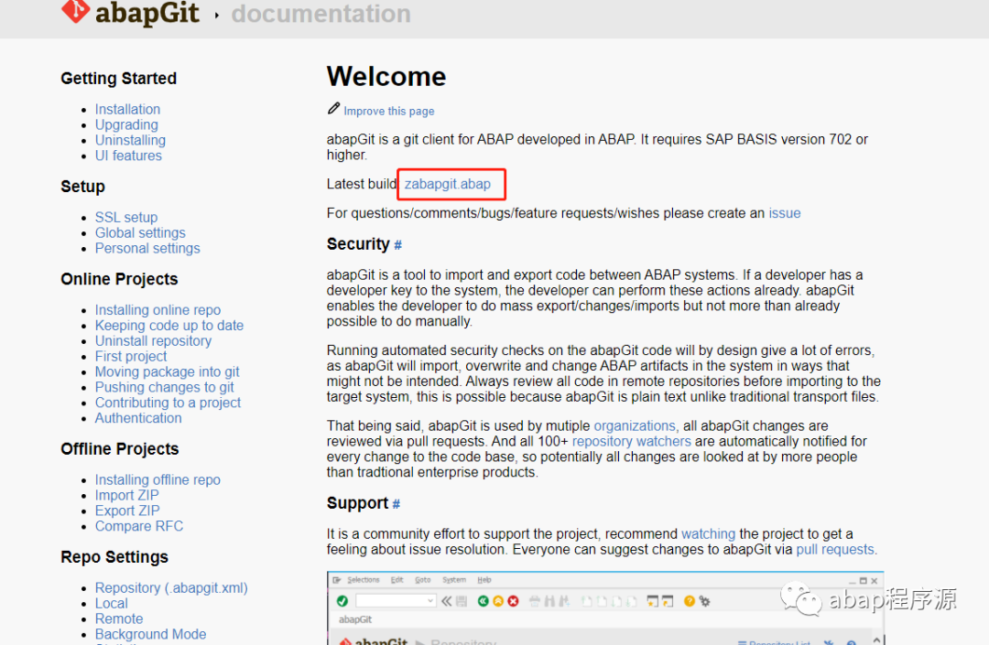Open the Installation guide link

click(127, 109)
